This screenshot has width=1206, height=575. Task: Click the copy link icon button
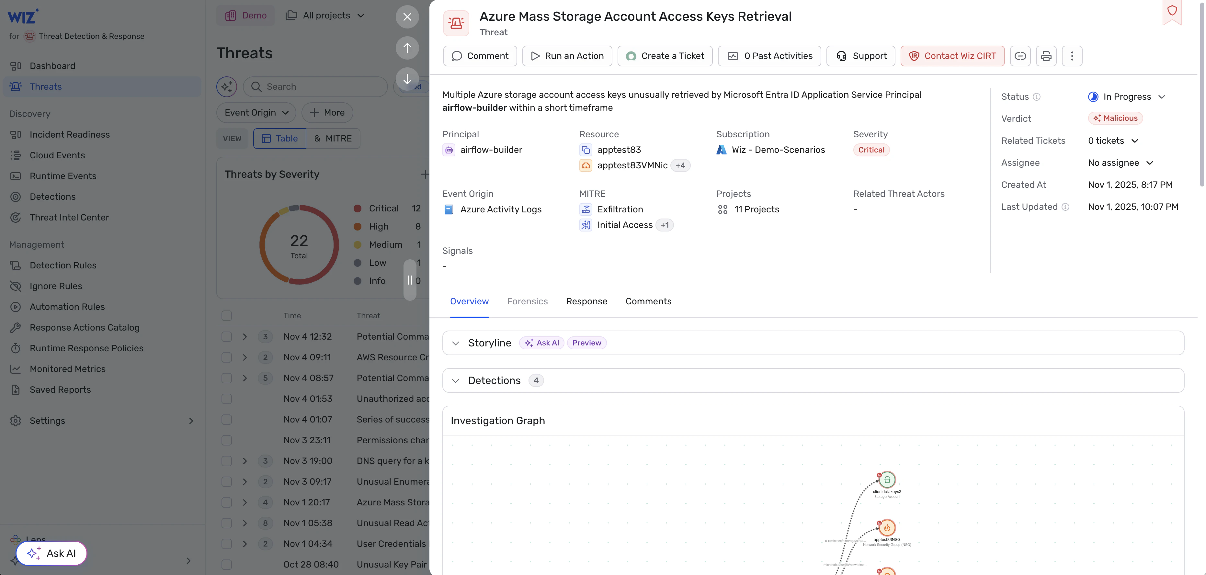pos(1020,56)
